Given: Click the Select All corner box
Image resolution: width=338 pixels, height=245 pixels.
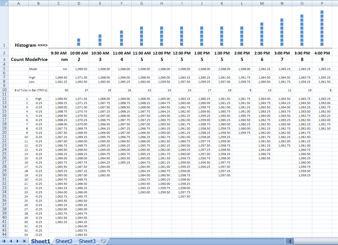Looking at the screenshot, I should click(x=4, y=3).
